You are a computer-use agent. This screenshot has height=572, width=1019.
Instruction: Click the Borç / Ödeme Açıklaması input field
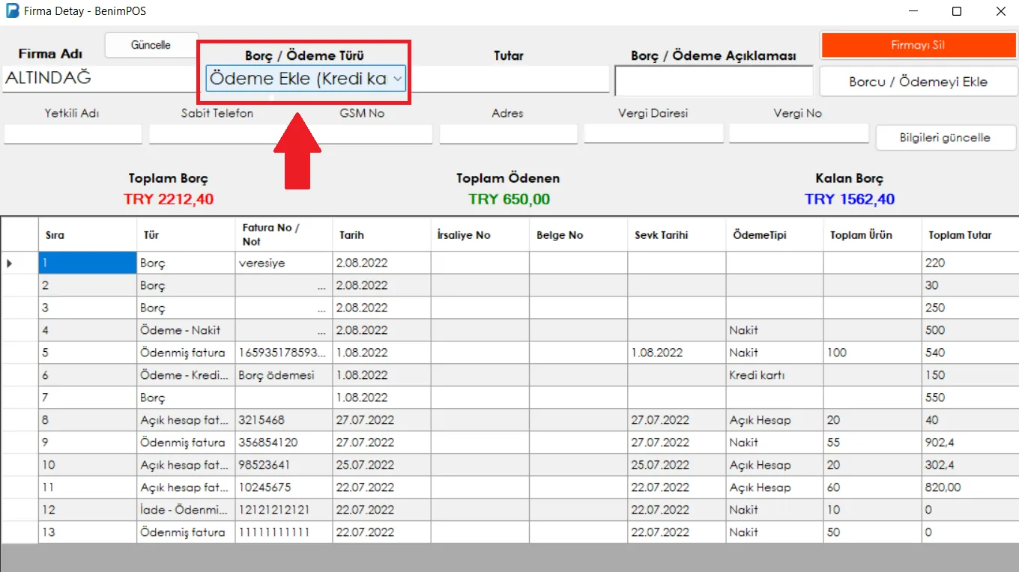pos(714,81)
